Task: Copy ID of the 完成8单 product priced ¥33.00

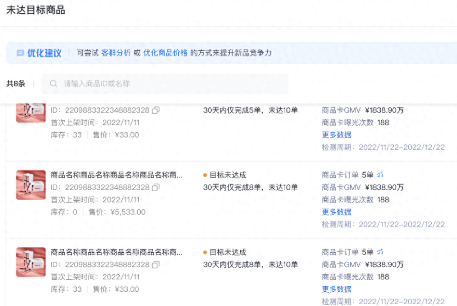Action: [x=156, y=265]
